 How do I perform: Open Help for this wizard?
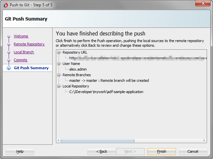tap(20, 152)
